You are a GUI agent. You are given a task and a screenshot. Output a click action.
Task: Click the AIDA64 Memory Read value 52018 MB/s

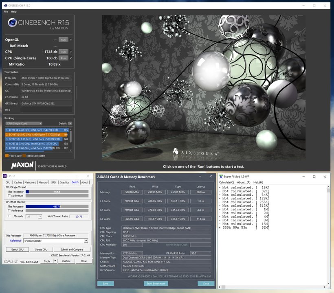pyautogui.click(x=132, y=192)
